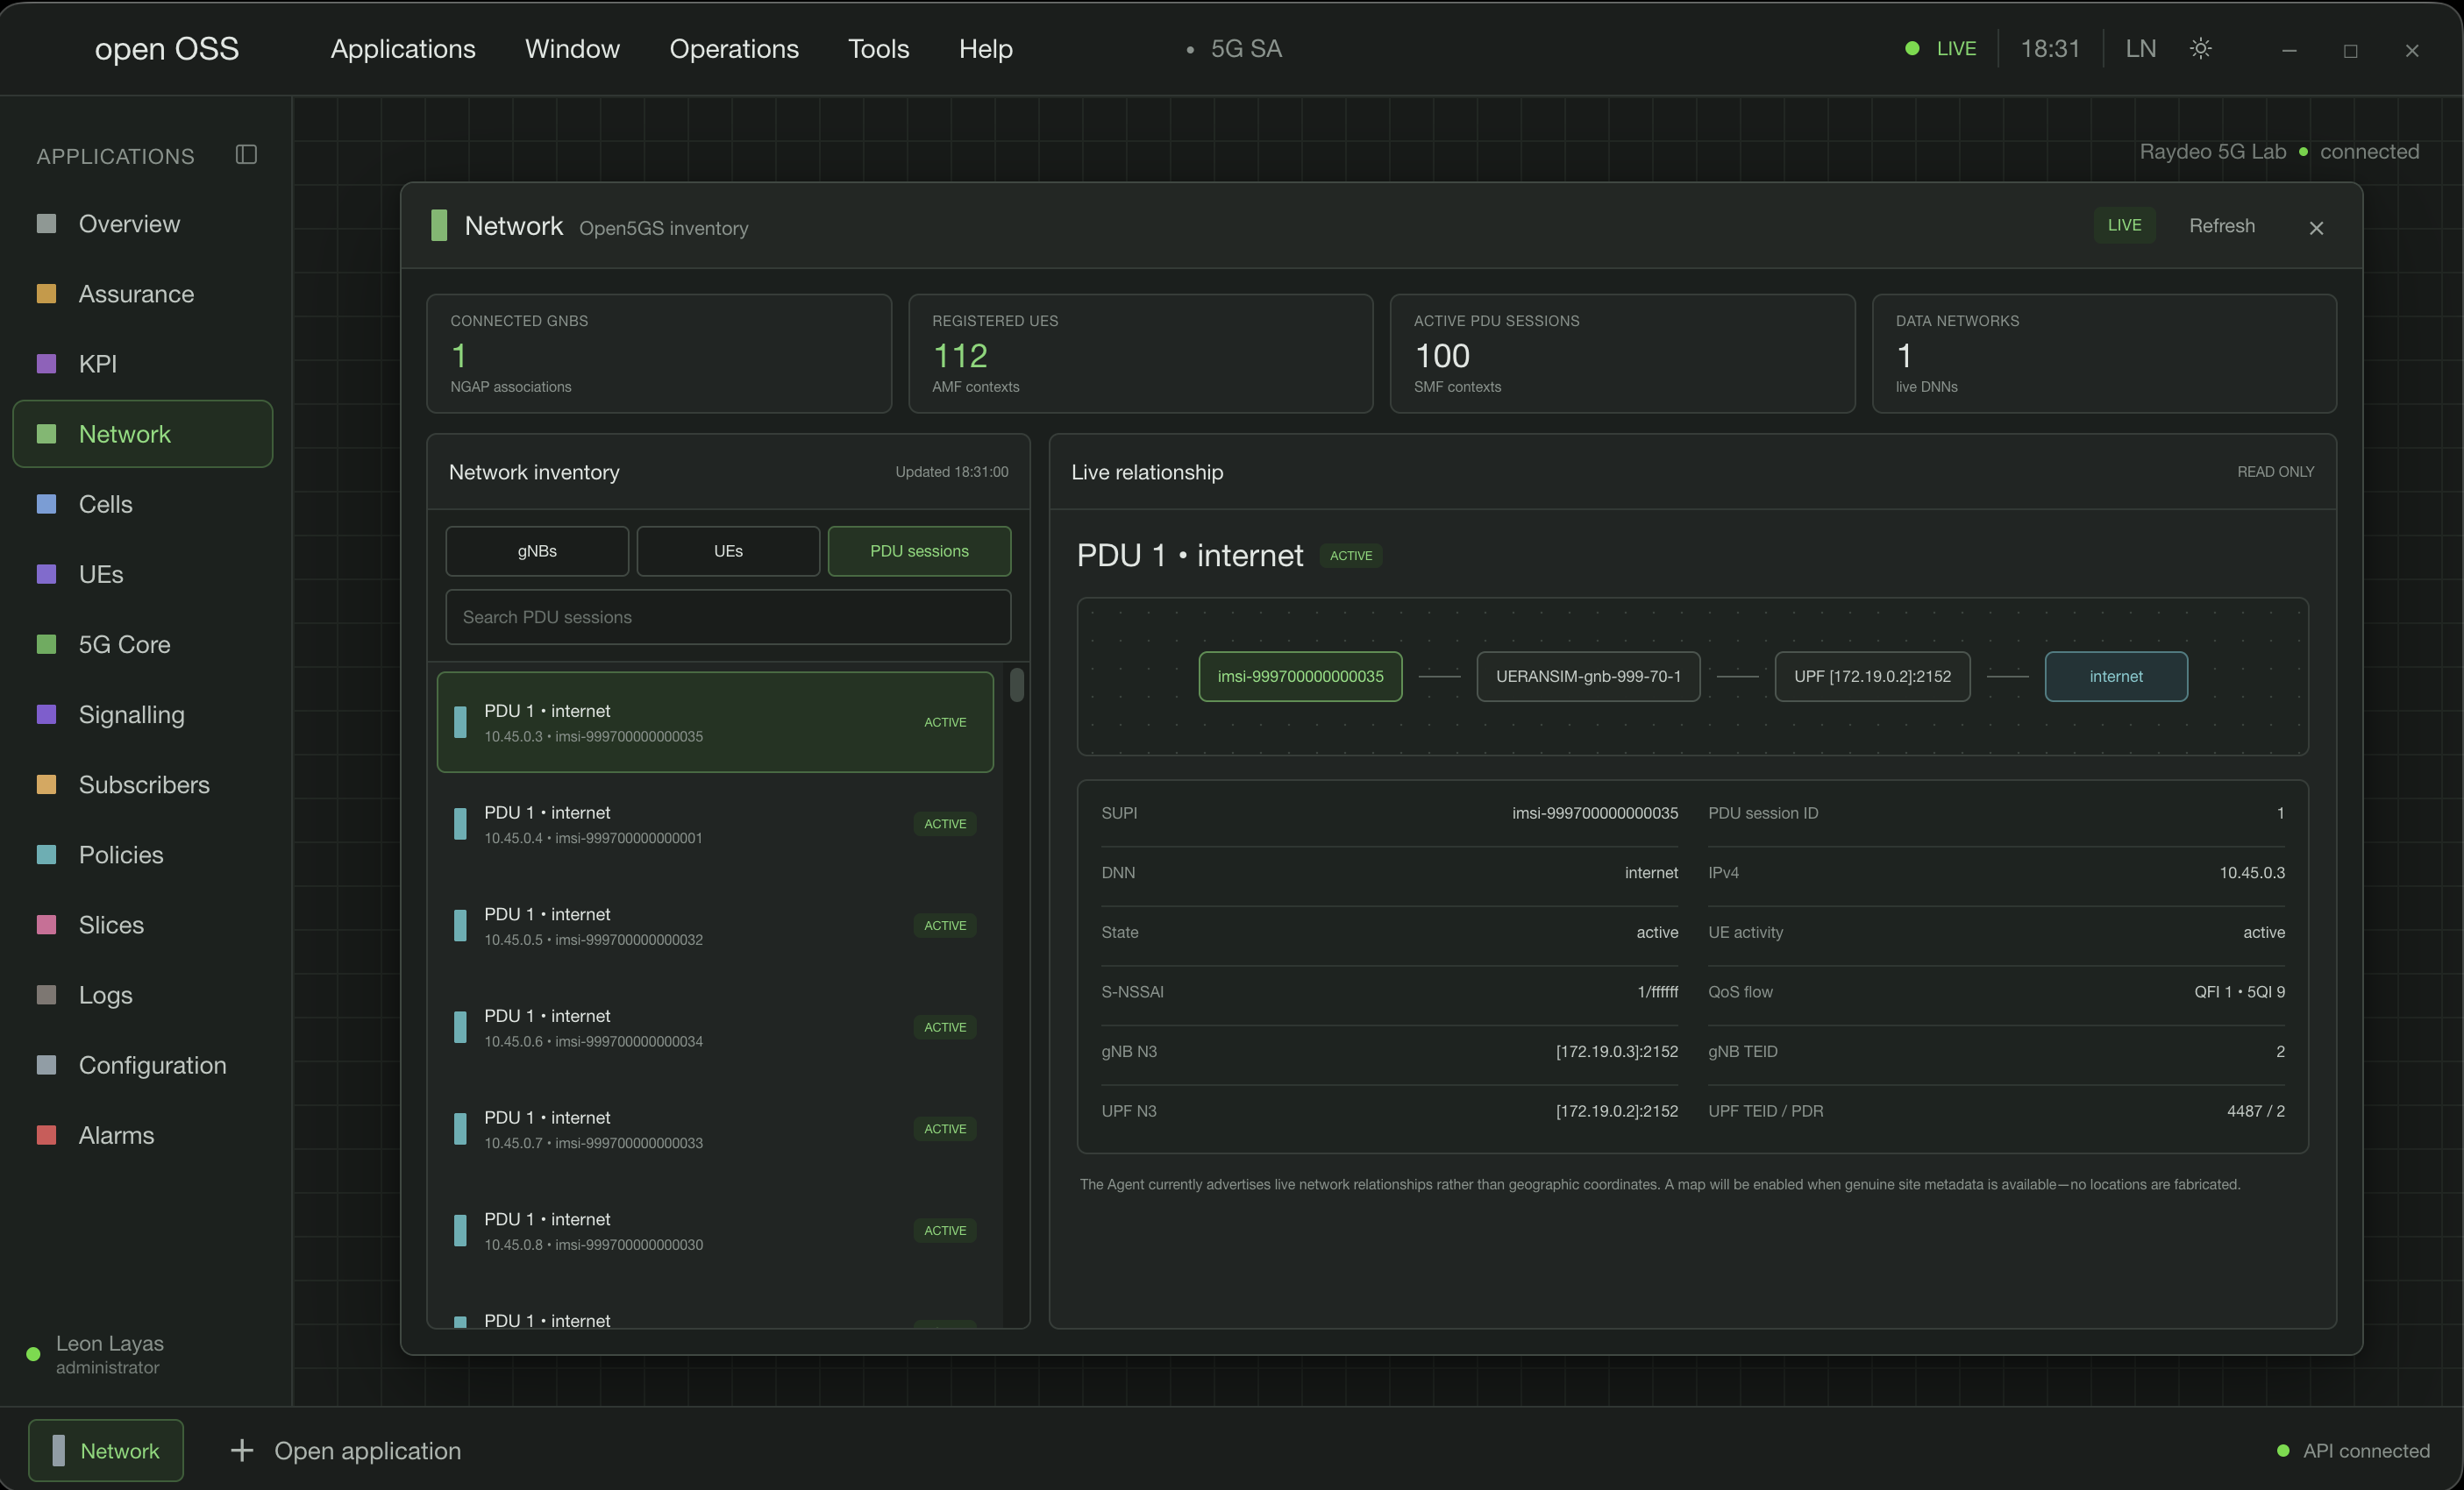The height and width of the screenshot is (1490, 2464).
Task: Toggle the light/dark theme sun icon
Action: point(2200,48)
